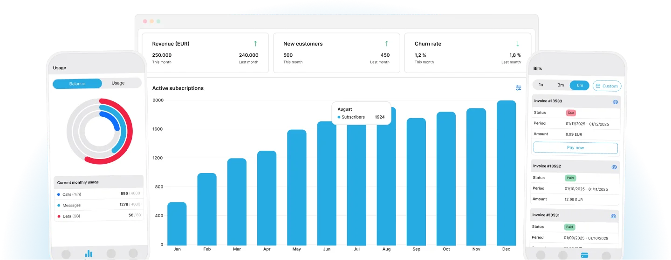Click the red outer ring of usage donut
The width and height of the screenshot is (671, 260).
128,131
